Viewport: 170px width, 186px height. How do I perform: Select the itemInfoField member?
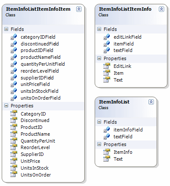click(x=128, y=130)
